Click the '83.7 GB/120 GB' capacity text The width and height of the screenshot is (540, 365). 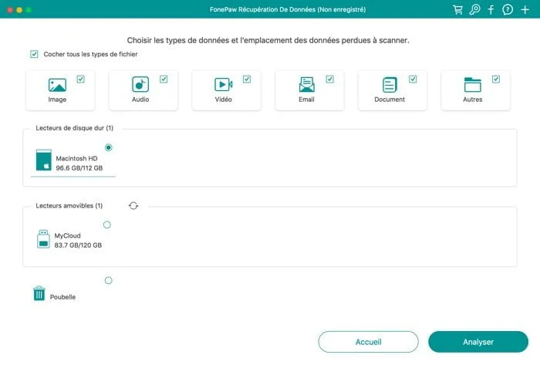[78, 245]
